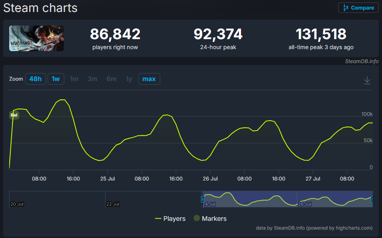Set zoom to 1w

click(x=56, y=79)
